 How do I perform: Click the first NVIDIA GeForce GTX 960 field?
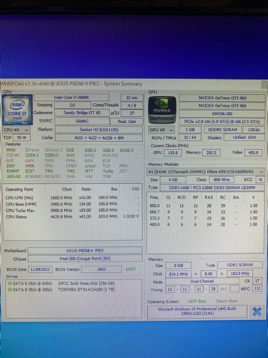[x=222, y=98]
